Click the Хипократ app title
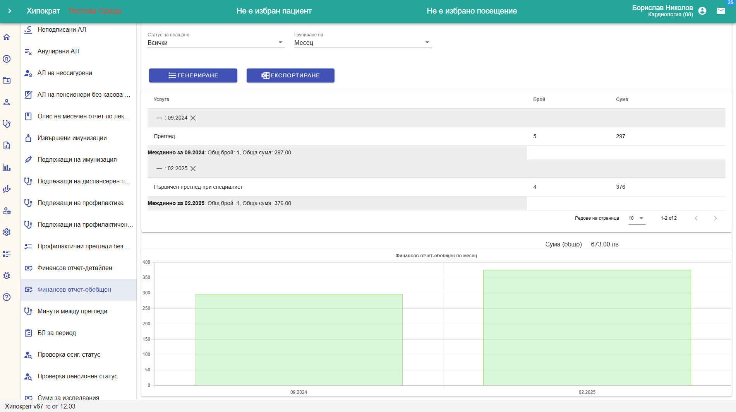This screenshot has height=412, width=736. [43, 11]
